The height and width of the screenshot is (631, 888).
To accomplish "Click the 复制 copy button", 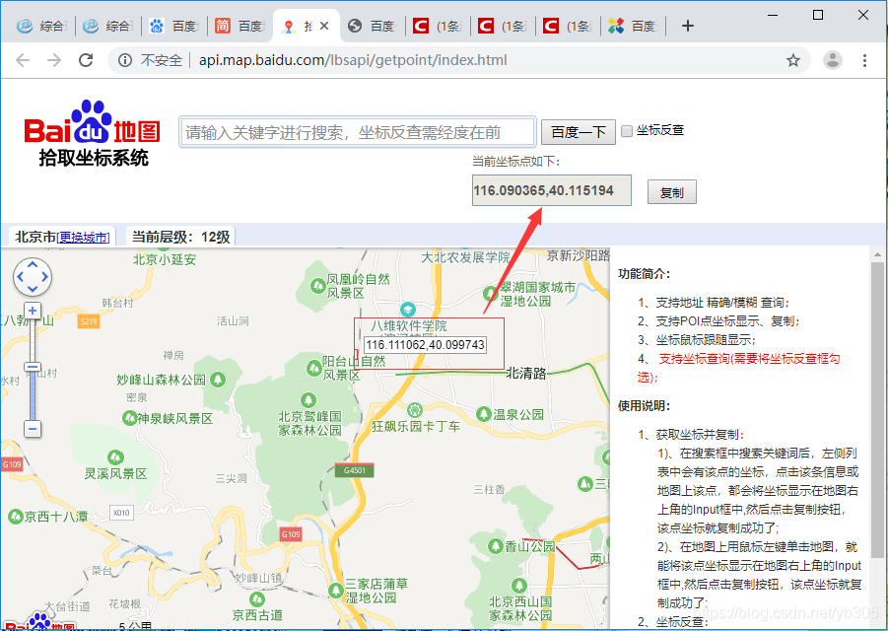I will (x=671, y=192).
